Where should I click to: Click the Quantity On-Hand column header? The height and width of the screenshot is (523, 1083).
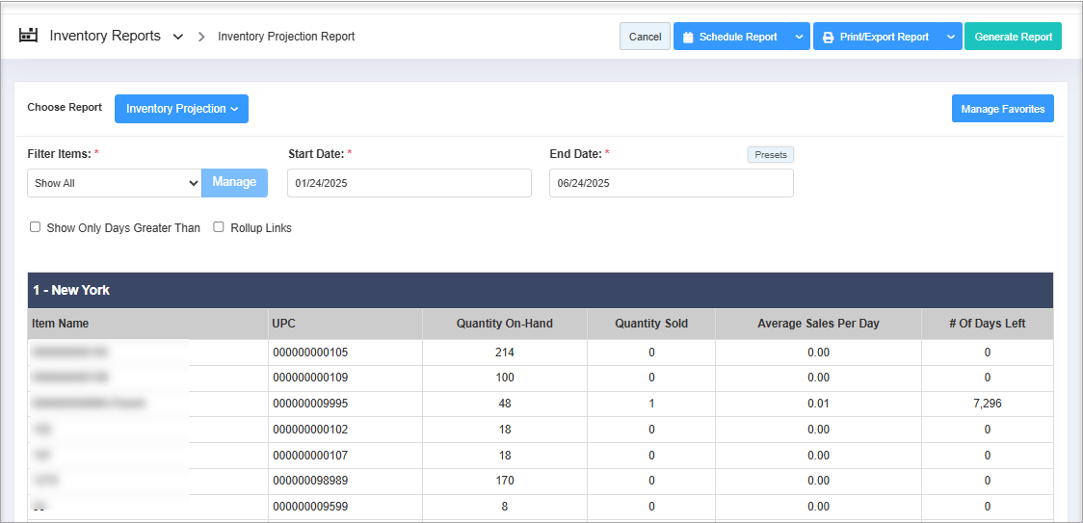tap(504, 324)
